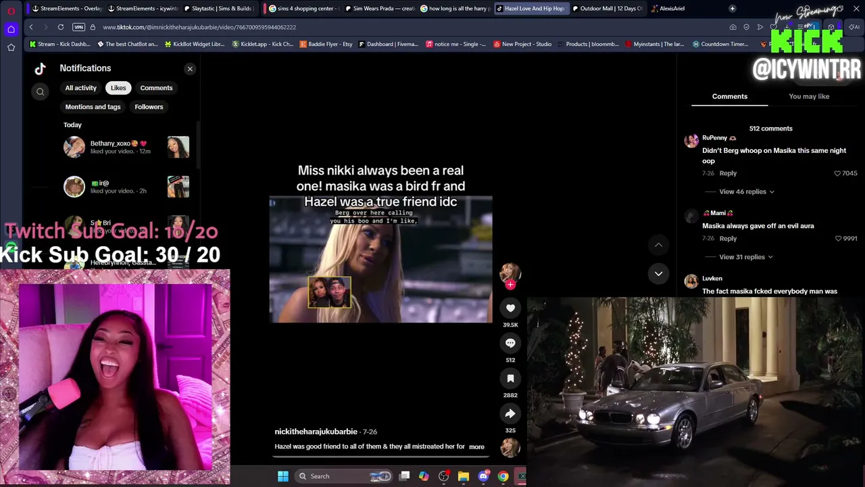Open the video's sound disc

510,447
